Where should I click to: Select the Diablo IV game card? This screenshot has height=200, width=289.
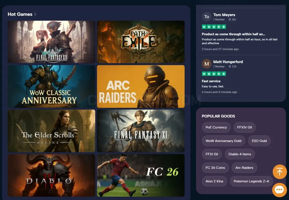click(51, 175)
